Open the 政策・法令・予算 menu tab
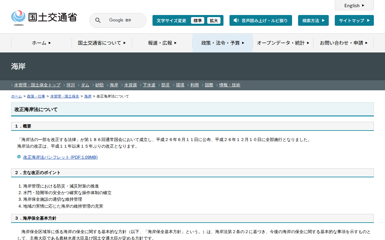 (223, 43)
